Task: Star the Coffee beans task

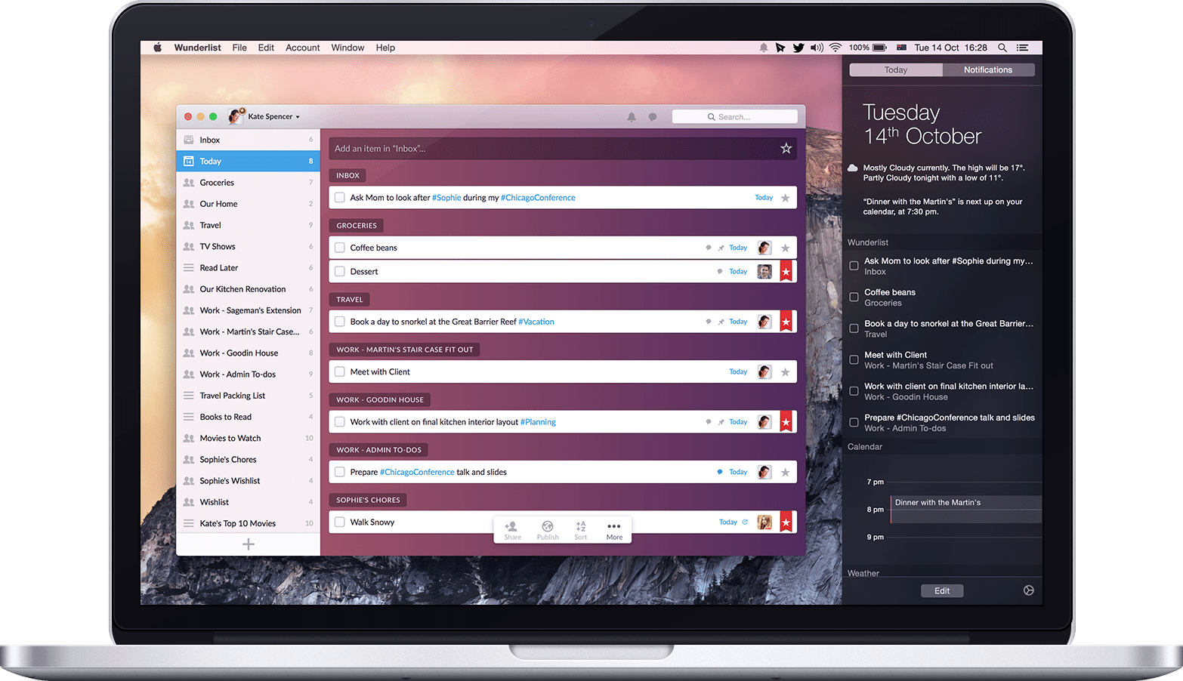Action: tap(786, 248)
